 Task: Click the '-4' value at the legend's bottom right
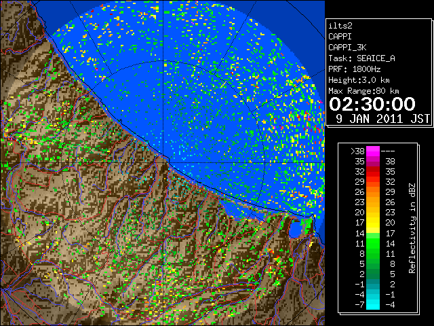pos(390,304)
